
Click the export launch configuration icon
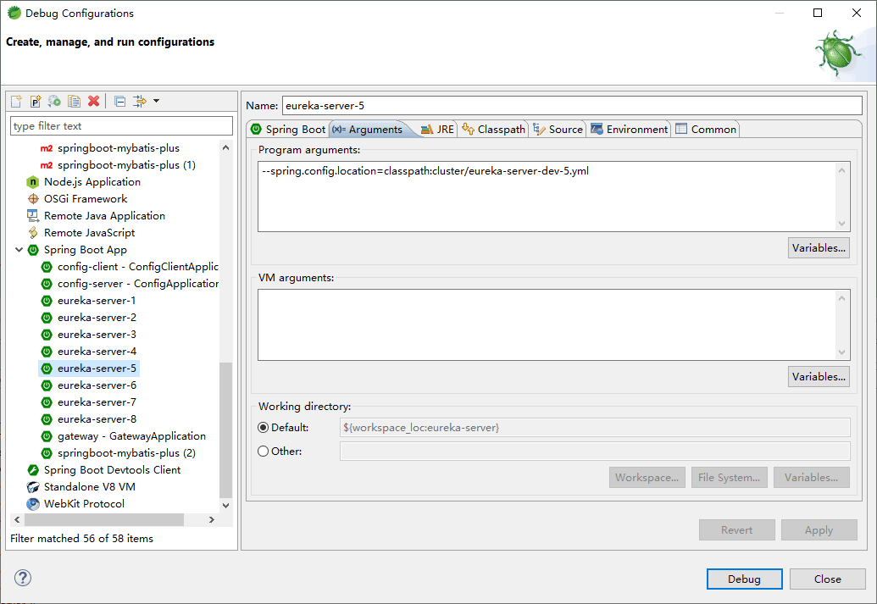pos(54,101)
